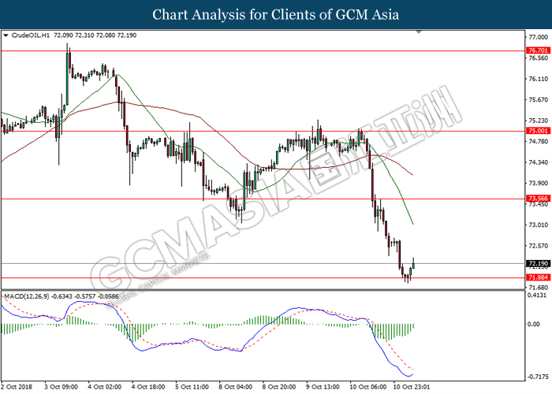This screenshot has height=394, width=552.
Task: Click the small triangle beside CrudeOIL.H1
Action: coord(6,35)
